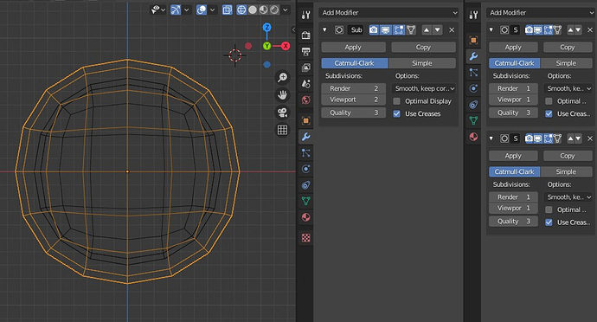Viewport: 597px width, 322px height.
Task: Collapse the Sub modifier panel triangle
Action: pos(324,29)
